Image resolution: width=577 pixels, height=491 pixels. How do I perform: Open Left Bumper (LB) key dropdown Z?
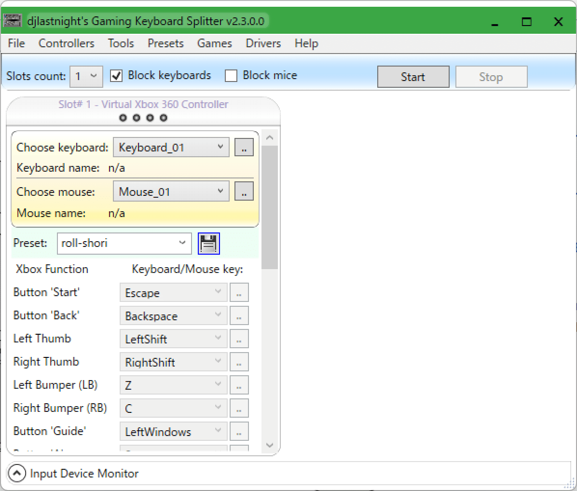click(x=173, y=385)
